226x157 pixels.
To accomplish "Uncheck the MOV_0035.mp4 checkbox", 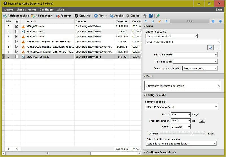I will click(x=17, y=36).
